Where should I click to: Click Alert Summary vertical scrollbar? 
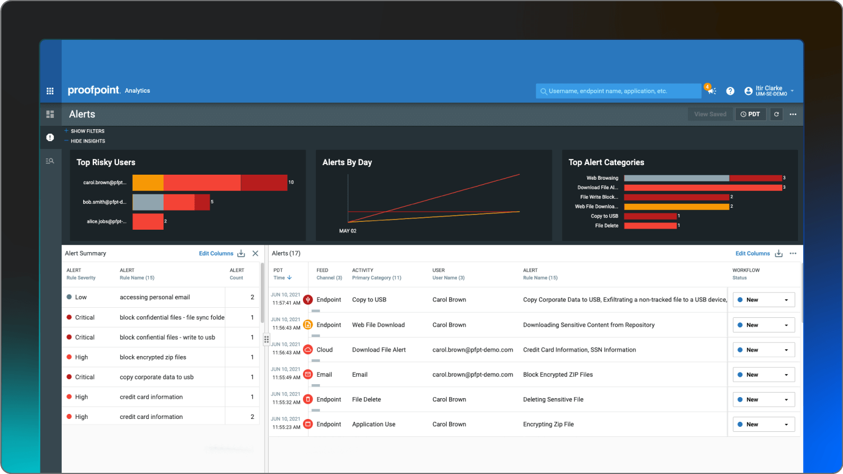262,292
